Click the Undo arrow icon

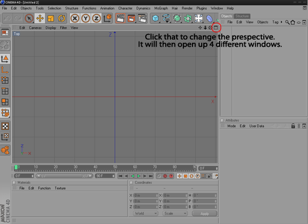coord(8,18)
